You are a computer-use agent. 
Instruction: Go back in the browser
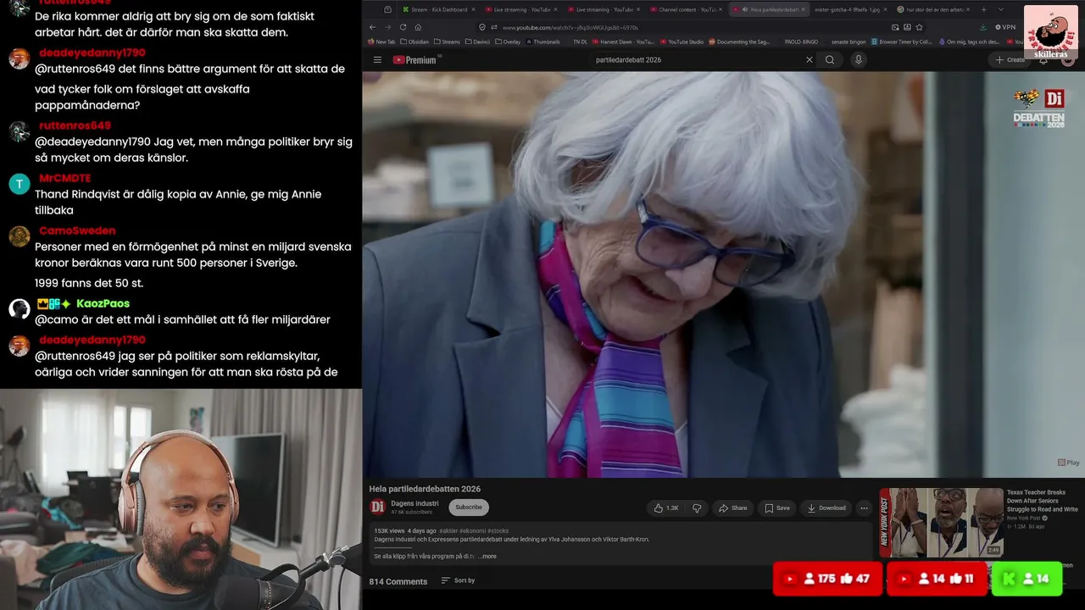[x=372, y=27]
